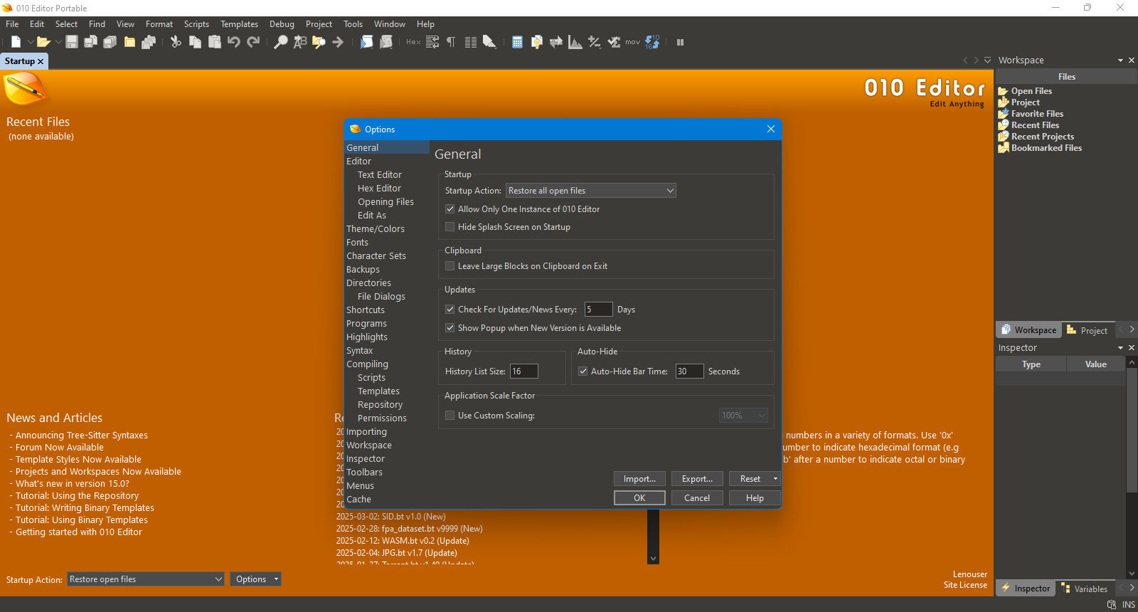Click the Copy toolbar icon

[x=195, y=42]
